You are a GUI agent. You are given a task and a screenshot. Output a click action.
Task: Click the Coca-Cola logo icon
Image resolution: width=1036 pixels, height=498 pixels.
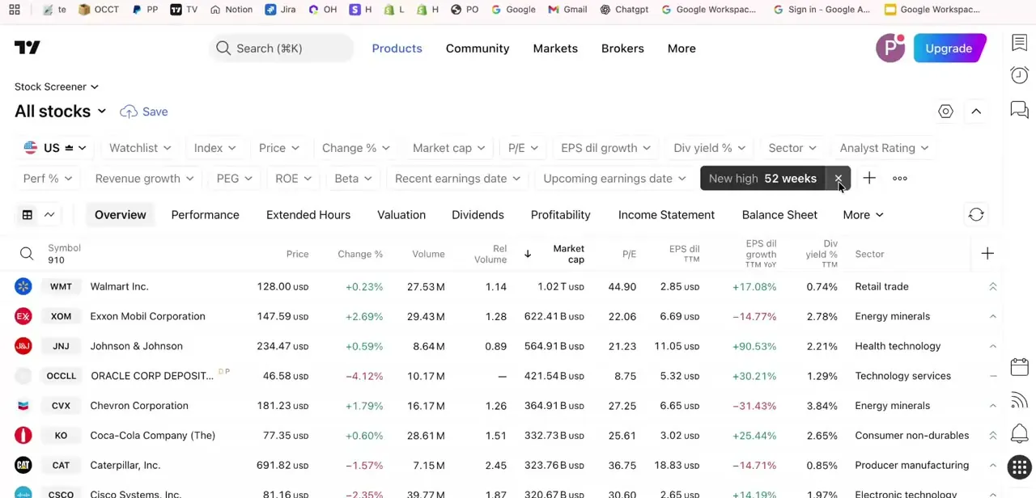click(23, 435)
